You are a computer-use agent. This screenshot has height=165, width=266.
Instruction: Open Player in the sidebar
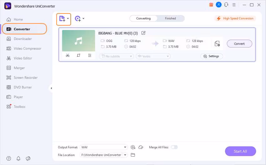point(18,97)
